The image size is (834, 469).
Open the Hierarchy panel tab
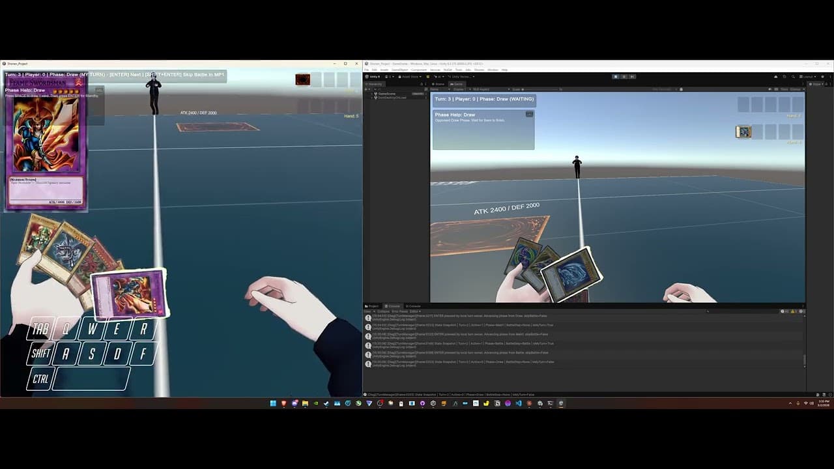pos(374,84)
